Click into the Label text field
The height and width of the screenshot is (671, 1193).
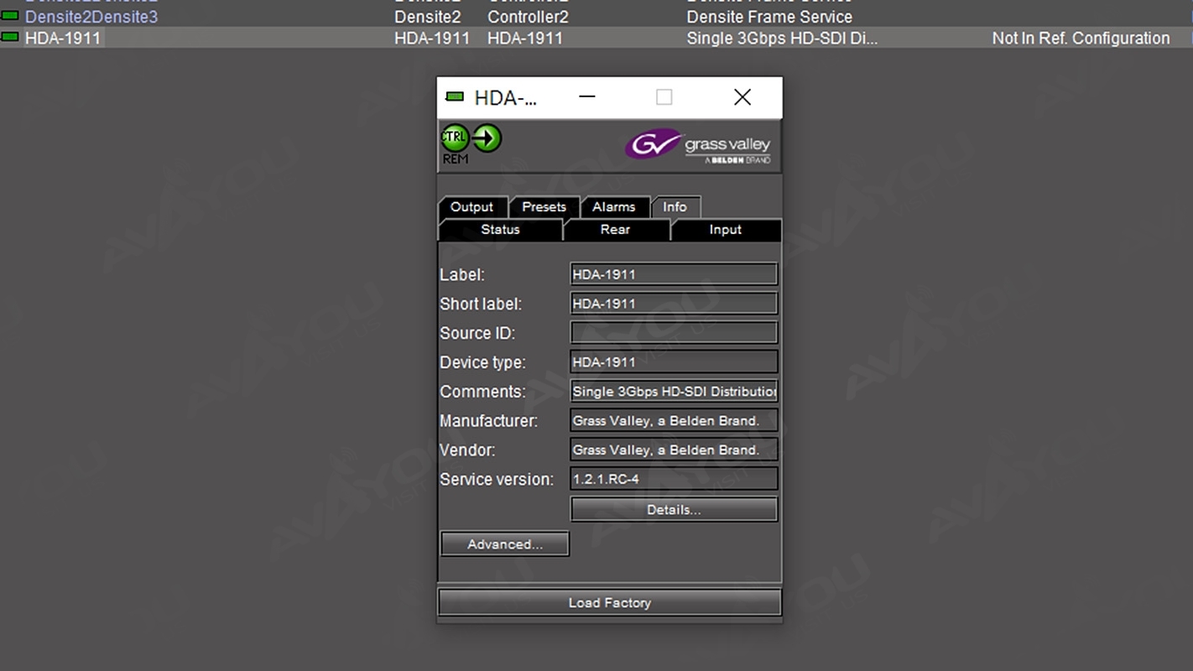[x=673, y=274]
